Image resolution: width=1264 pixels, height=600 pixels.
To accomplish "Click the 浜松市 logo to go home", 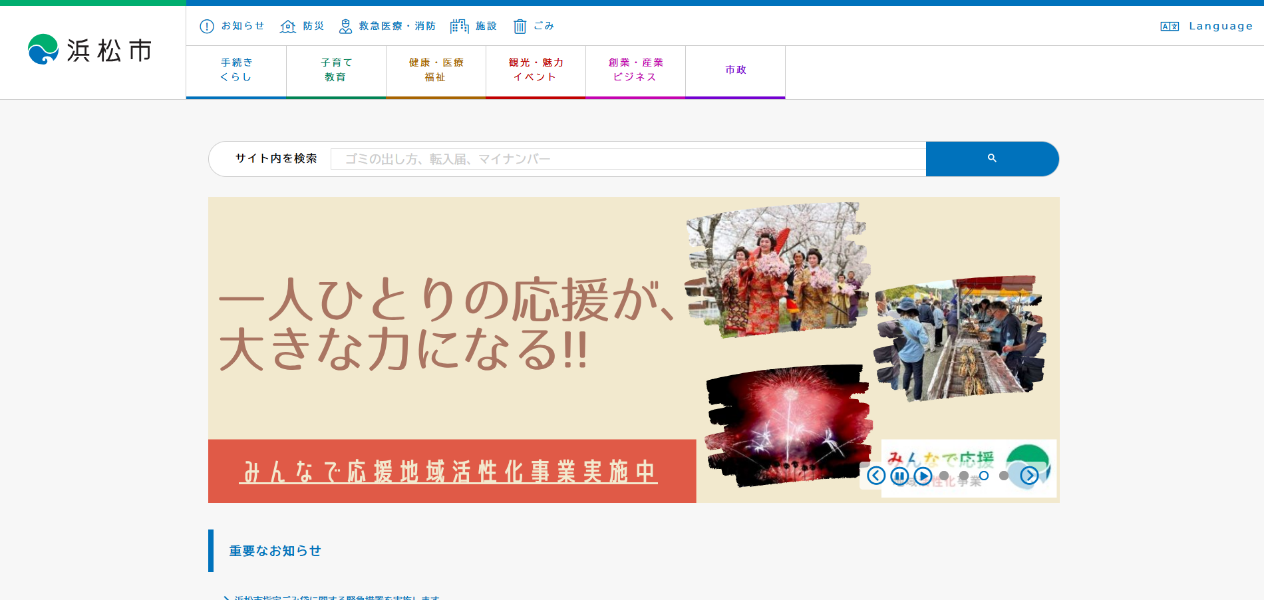I will [90, 50].
